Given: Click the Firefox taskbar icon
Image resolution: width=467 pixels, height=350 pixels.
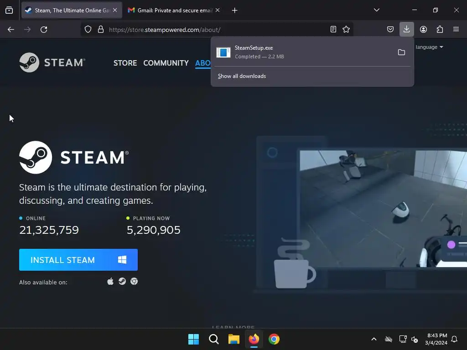Looking at the screenshot, I should 254,339.
